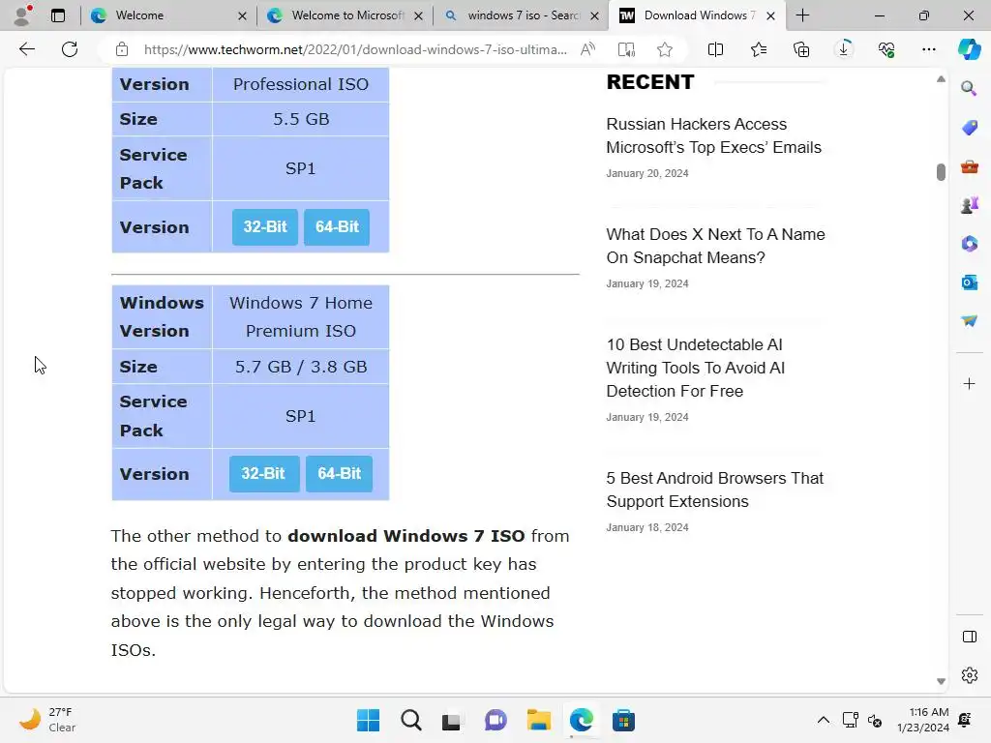This screenshot has width=991, height=743.
Task: Open the profile avatar icon
Action: pos(23,15)
